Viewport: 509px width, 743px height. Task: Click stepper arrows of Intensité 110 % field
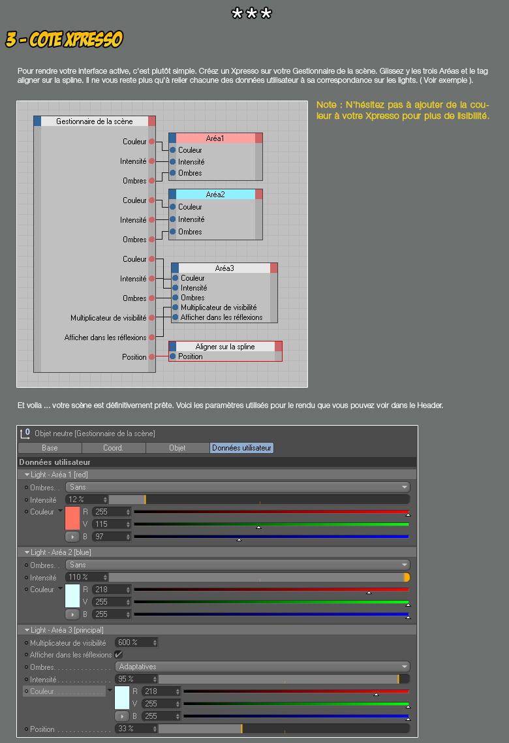pos(105,577)
